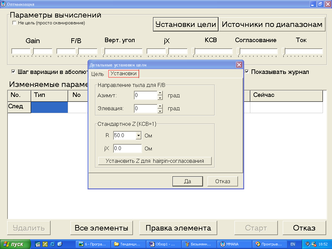Screen dimensions: 332x249
Task: Click the 'Правка элемента' button
Action: pyautogui.click(x=178, y=228)
